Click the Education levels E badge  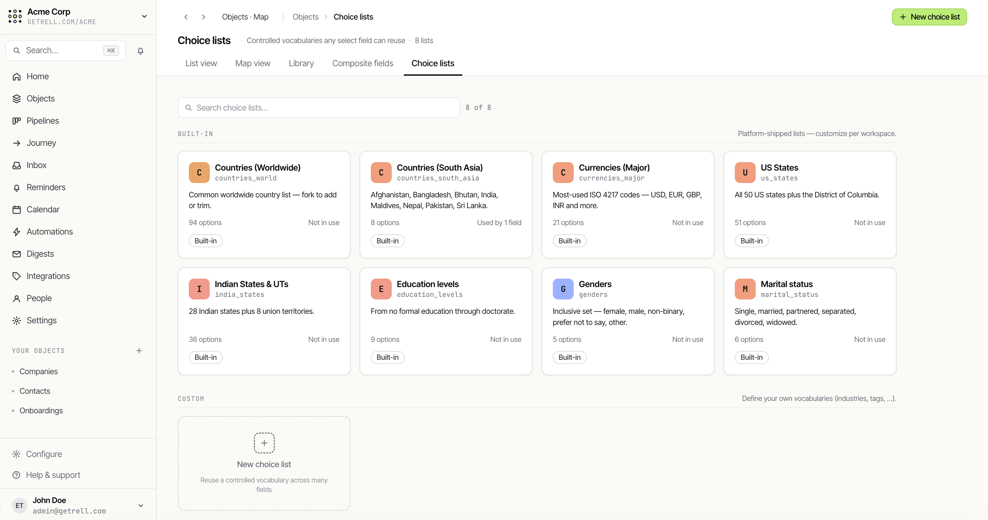pos(381,289)
